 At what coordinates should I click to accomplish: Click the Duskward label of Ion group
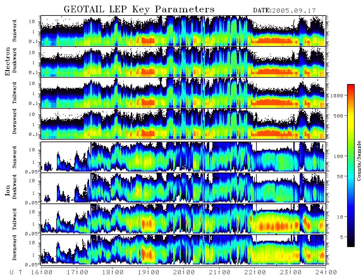[15, 187]
